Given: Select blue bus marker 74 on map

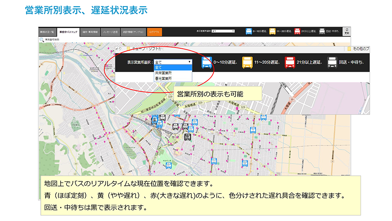Looking at the screenshot, I should (x=253, y=130).
